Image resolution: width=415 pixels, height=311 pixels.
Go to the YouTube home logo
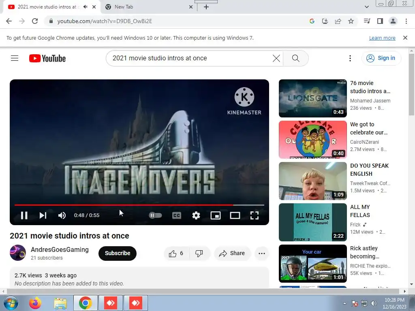(x=47, y=58)
